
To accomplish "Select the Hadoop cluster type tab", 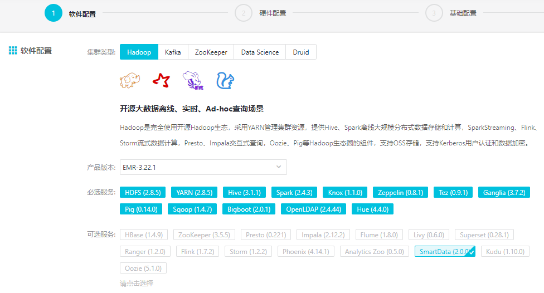I will 139,52.
